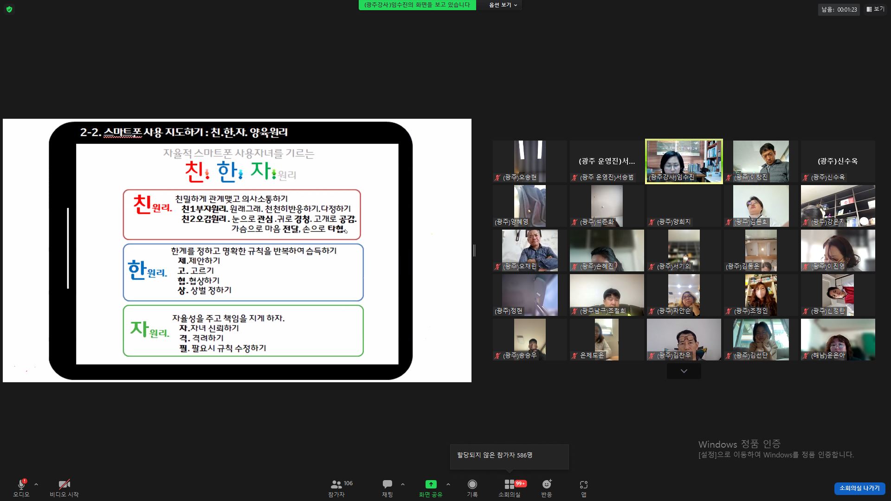The image size is (891, 501).
Task: Click the green screen share icon
Action: (x=431, y=485)
